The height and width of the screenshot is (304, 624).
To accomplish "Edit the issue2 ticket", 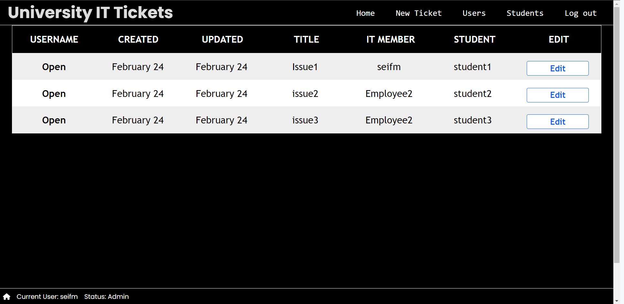I will pos(557,95).
